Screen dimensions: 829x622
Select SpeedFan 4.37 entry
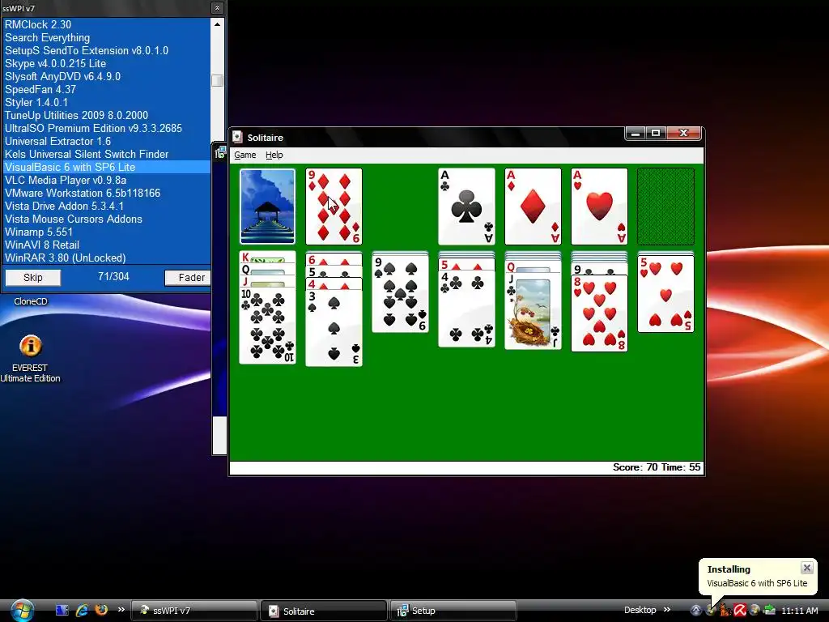tap(106, 89)
